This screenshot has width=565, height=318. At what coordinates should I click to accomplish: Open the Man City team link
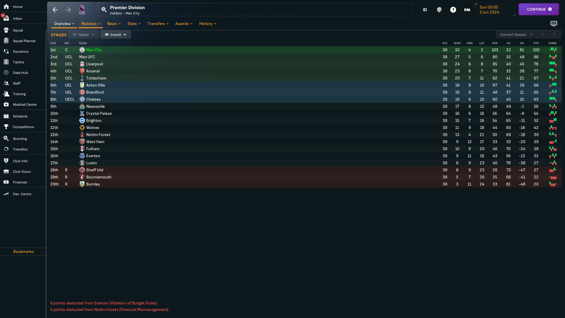[94, 50]
